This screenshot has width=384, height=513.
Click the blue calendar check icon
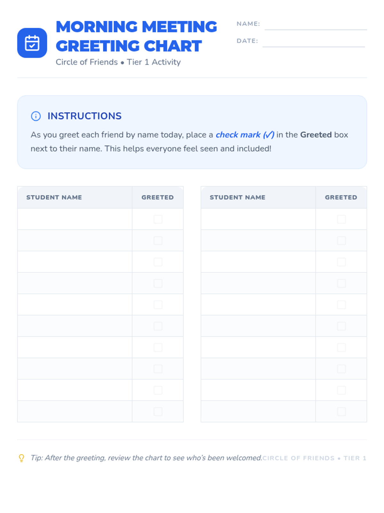[32, 43]
